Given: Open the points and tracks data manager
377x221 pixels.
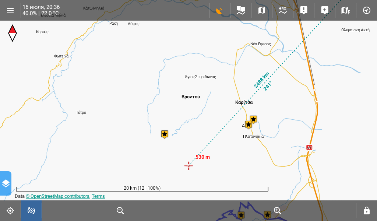Looking at the screenshot, I should (240, 10).
